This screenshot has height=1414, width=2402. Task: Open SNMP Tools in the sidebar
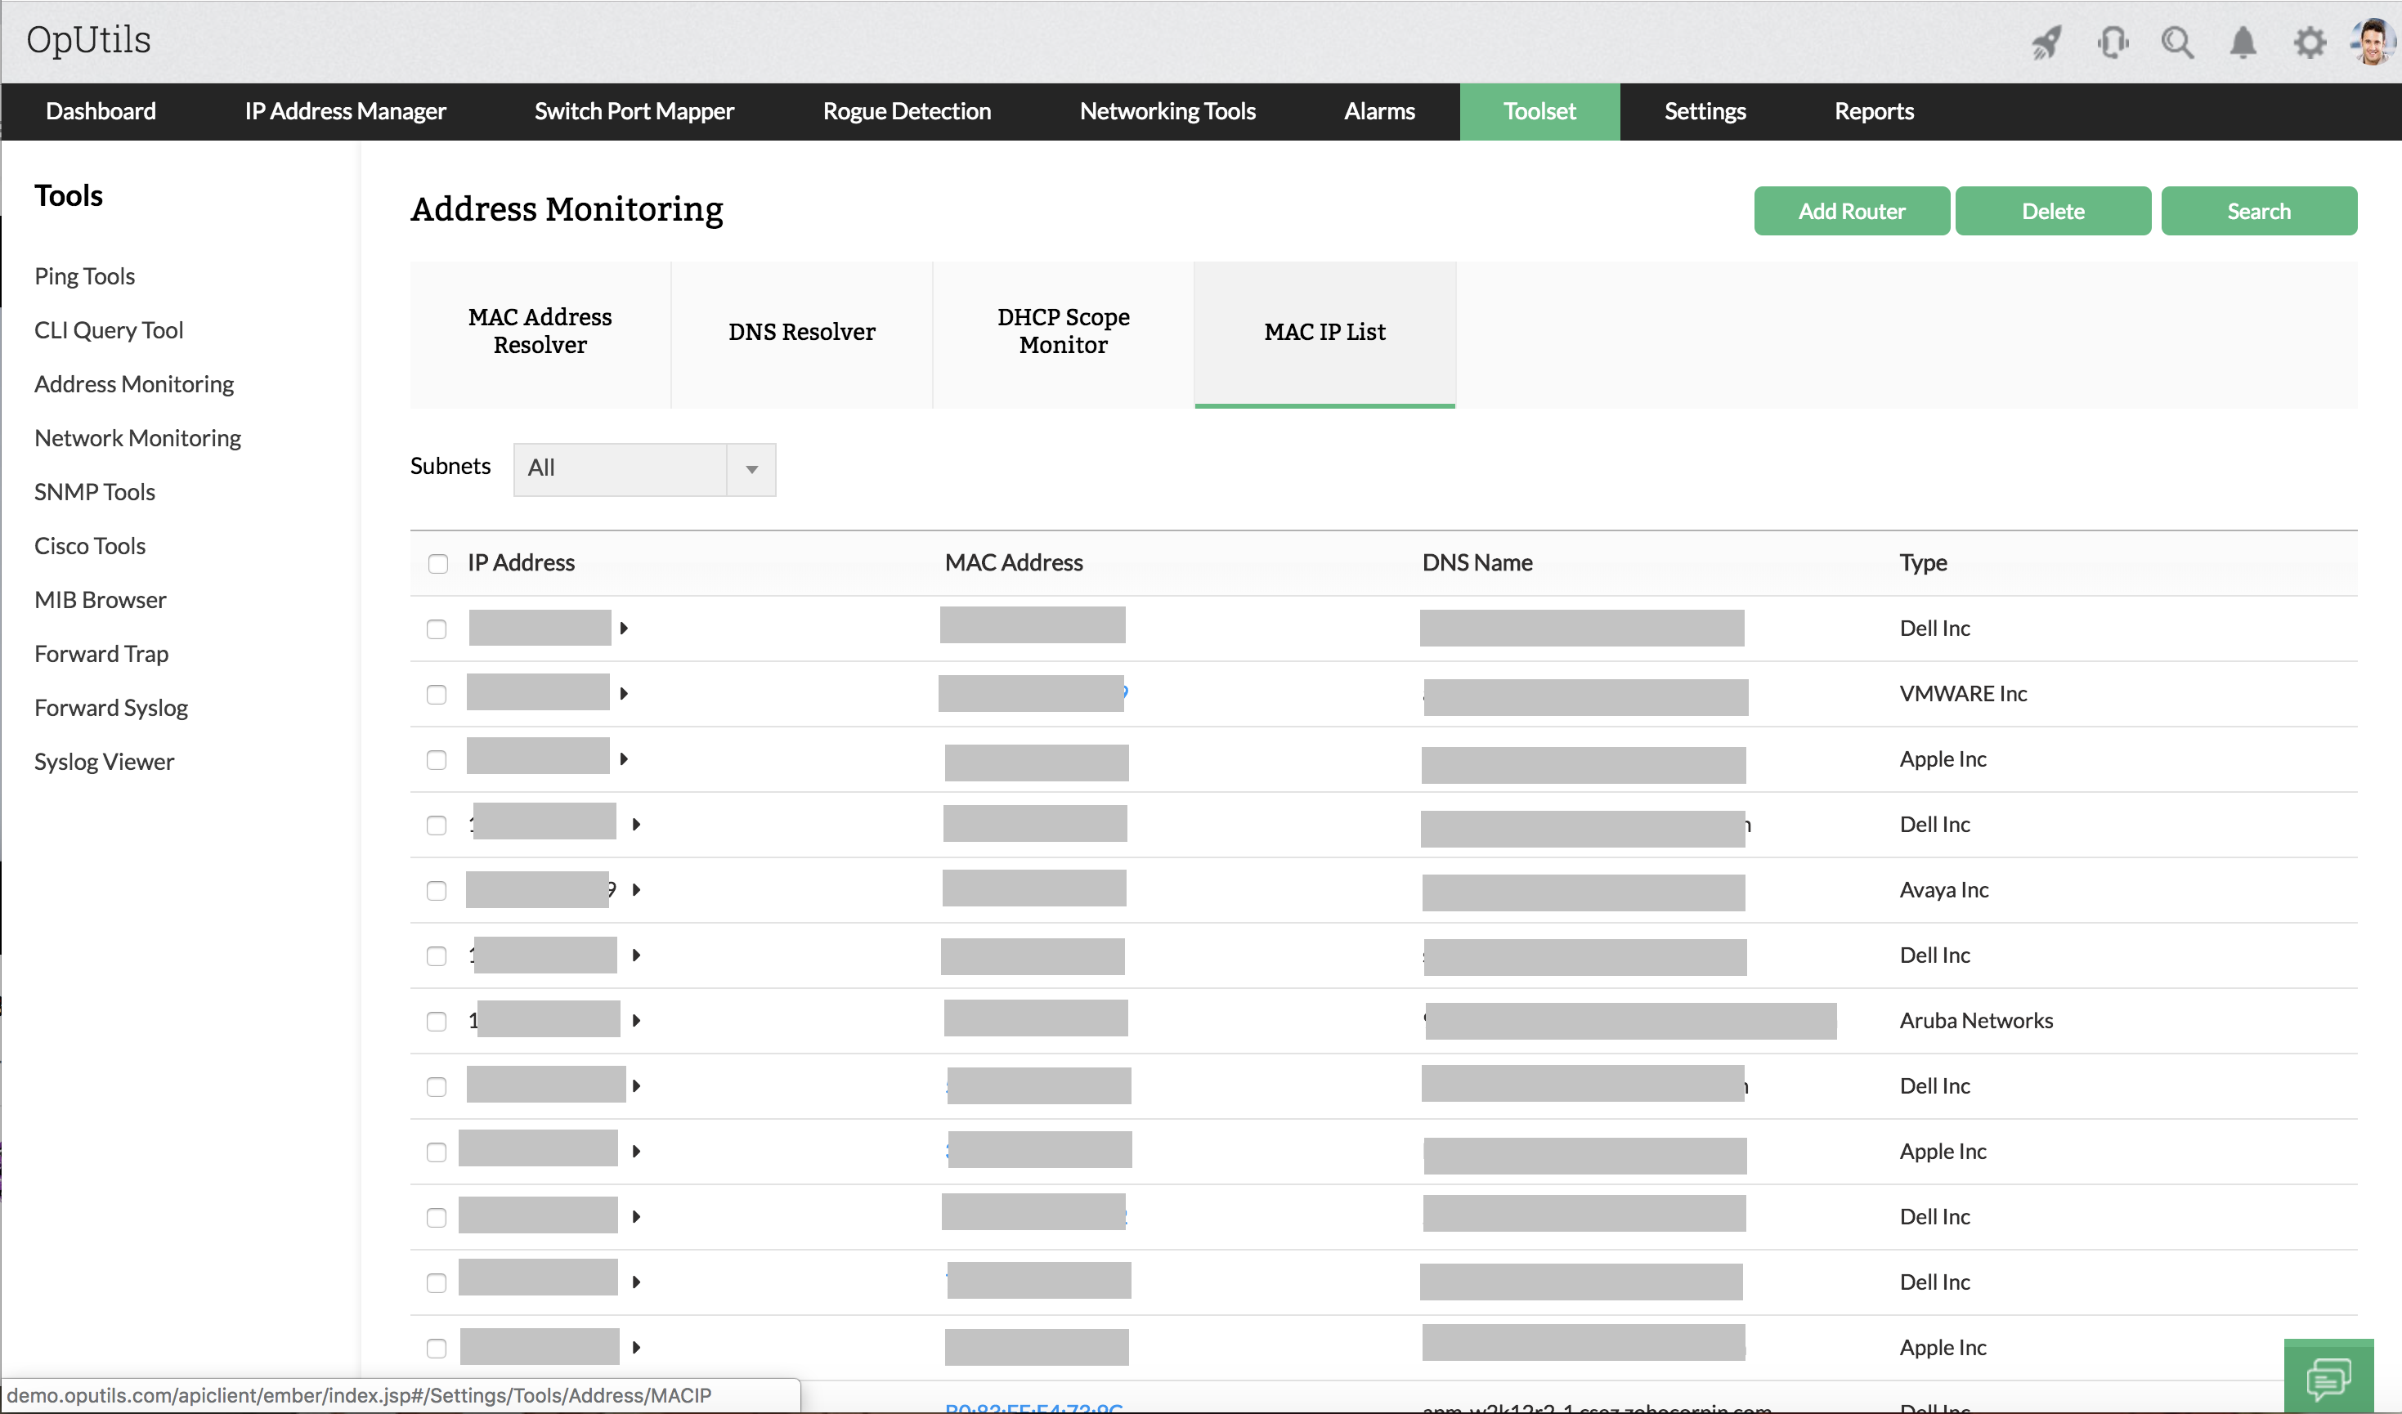coord(94,492)
